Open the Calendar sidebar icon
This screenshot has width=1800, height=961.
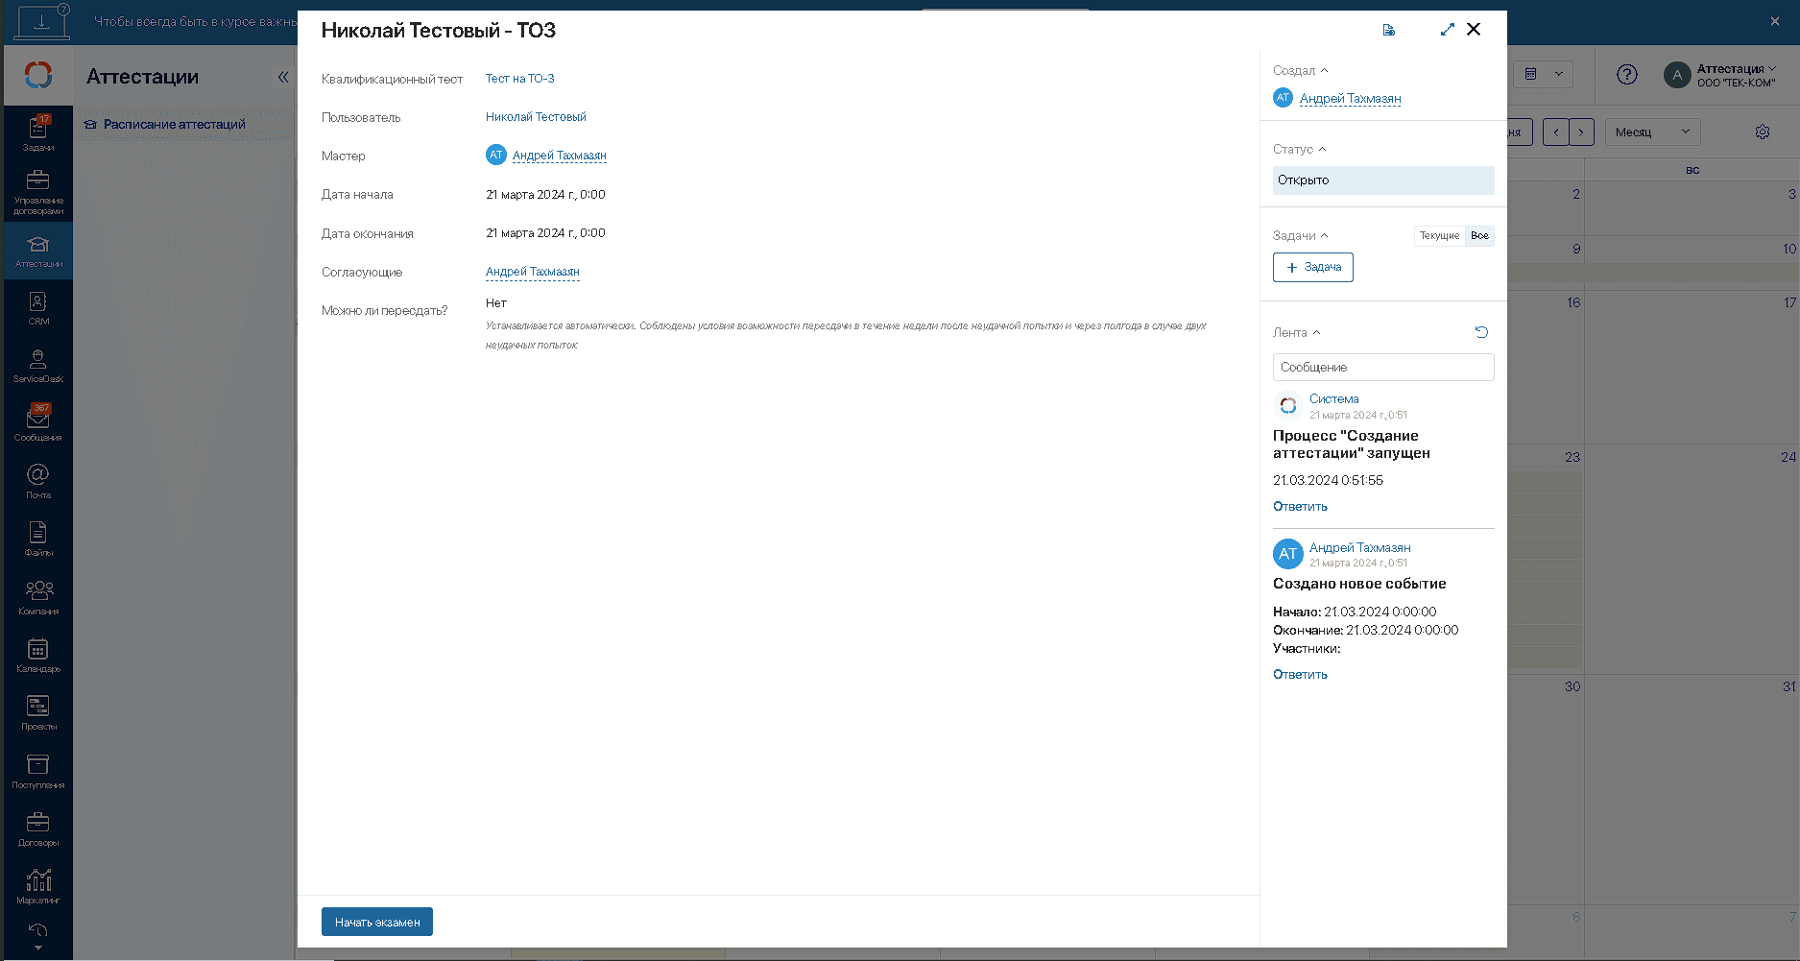tap(38, 656)
